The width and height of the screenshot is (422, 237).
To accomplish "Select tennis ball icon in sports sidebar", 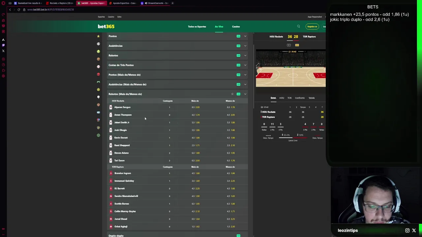I will [98, 51].
